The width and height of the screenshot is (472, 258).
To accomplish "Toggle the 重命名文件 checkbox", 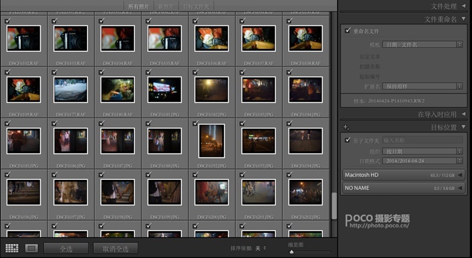I will pos(348,31).
